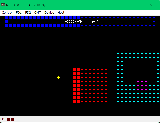160x123 pixels.
Task: Open the Device menu
Action: point(49,12)
